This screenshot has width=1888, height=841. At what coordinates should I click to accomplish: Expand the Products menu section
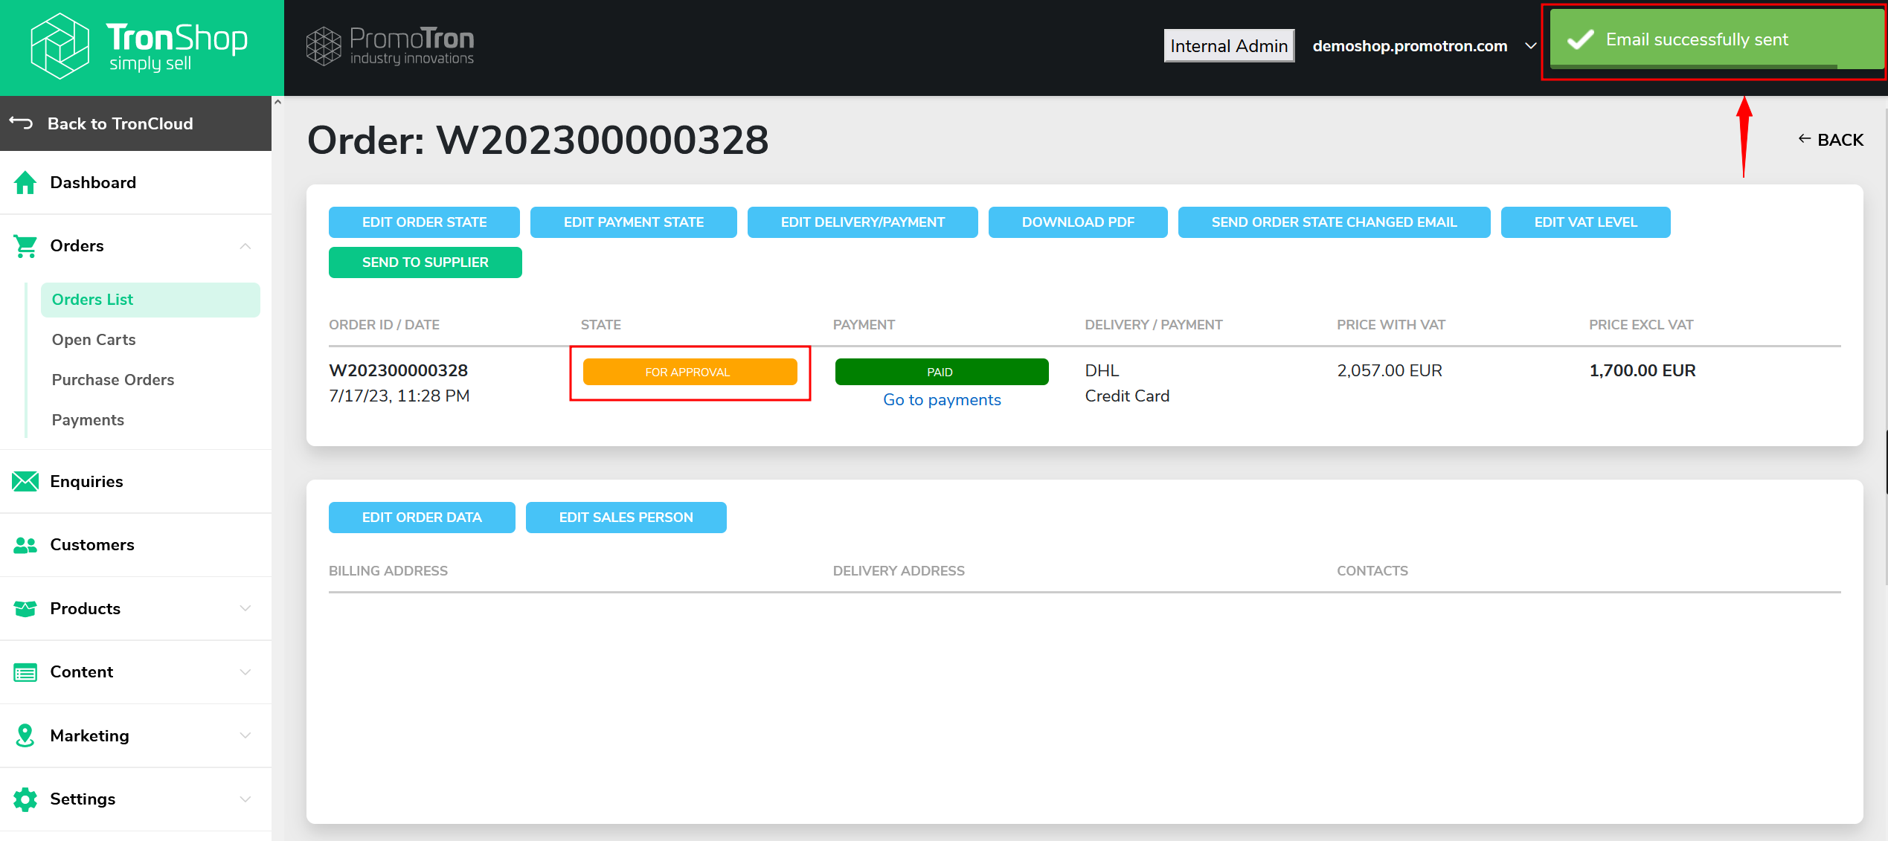click(x=245, y=608)
